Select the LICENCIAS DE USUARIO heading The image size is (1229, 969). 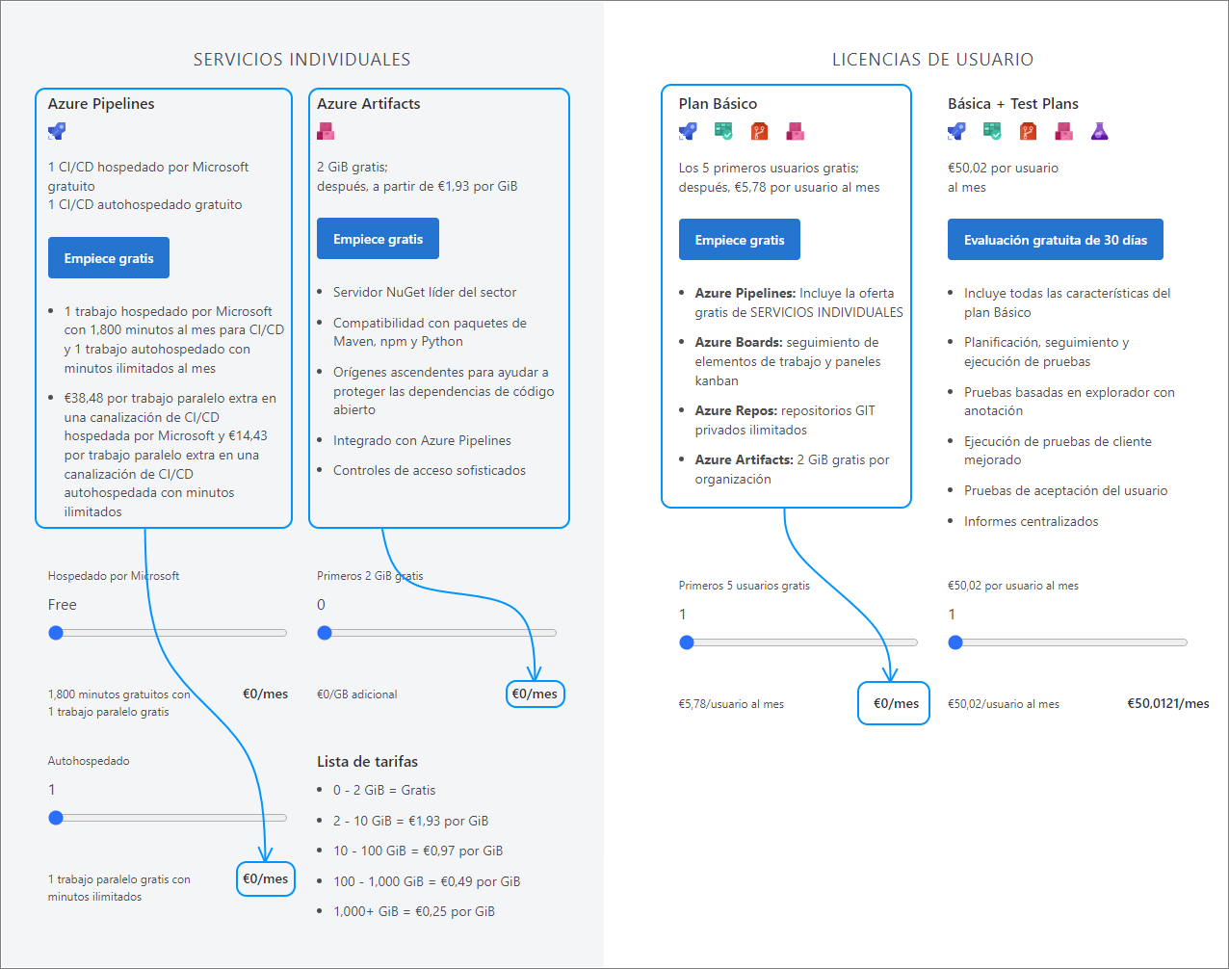[x=932, y=60]
